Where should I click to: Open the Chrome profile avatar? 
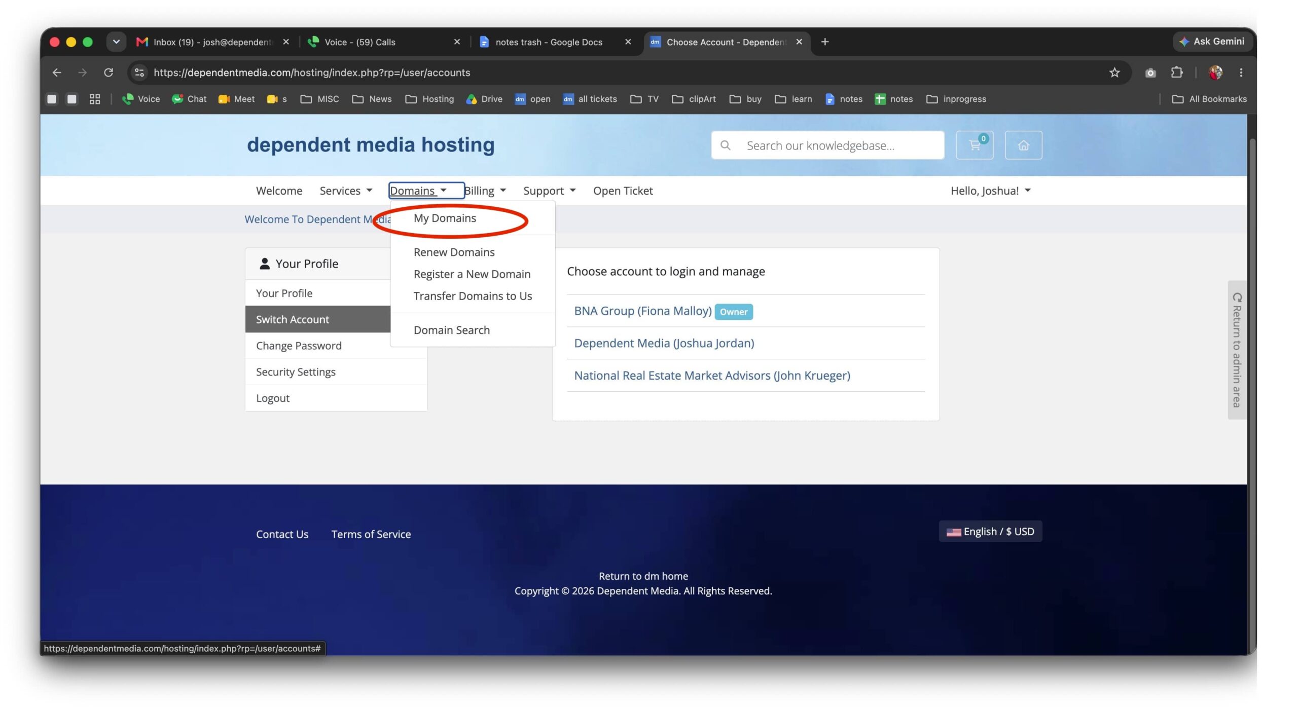pos(1215,72)
